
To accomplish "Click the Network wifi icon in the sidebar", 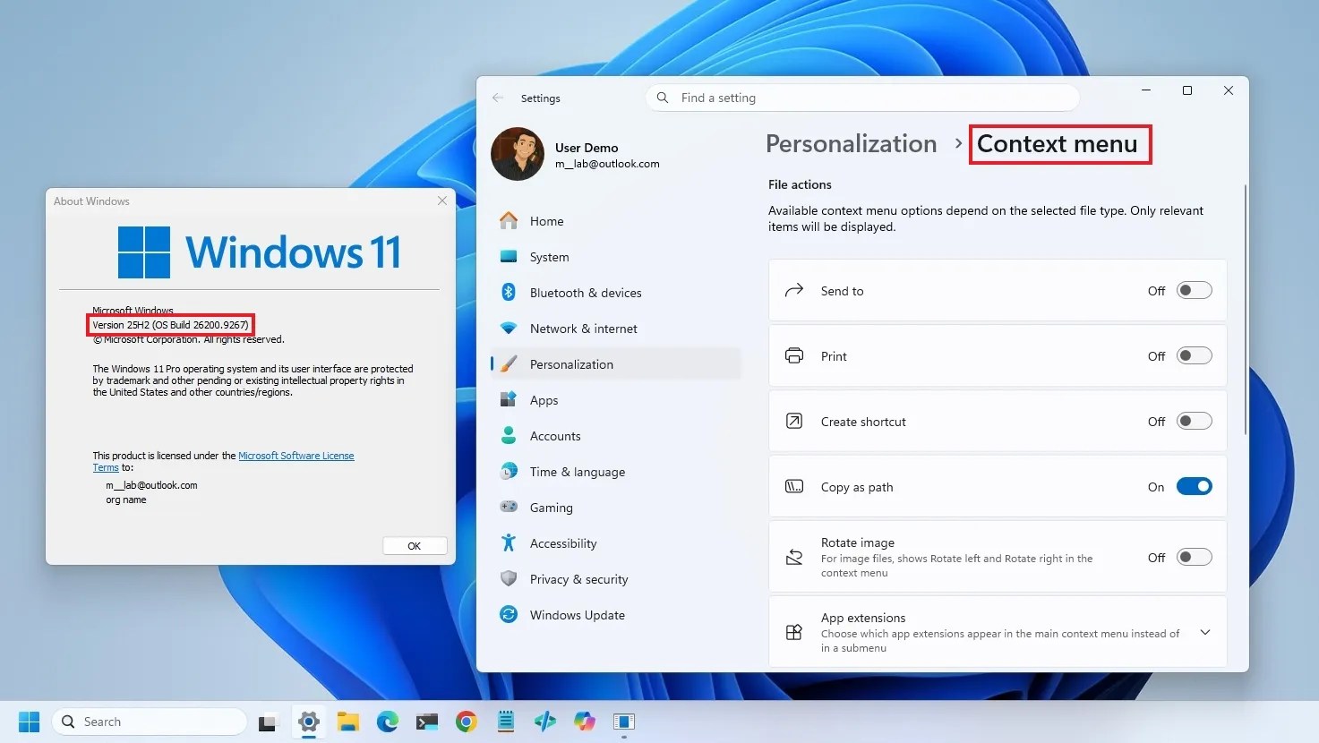I will (509, 329).
